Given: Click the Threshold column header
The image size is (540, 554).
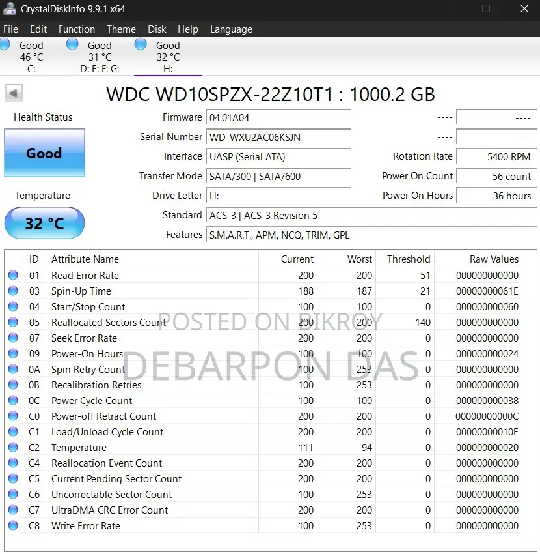Looking at the screenshot, I should (405, 259).
